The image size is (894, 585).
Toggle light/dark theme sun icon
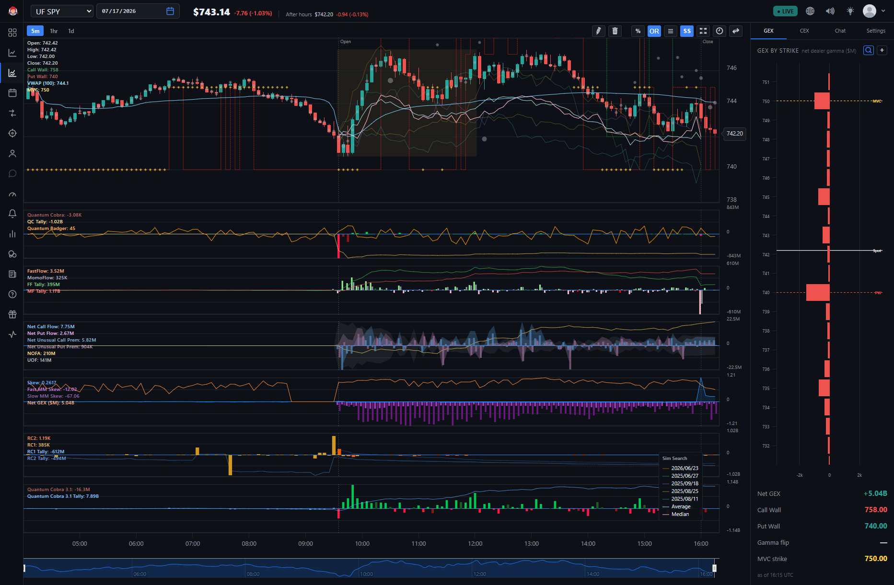[850, 11]
